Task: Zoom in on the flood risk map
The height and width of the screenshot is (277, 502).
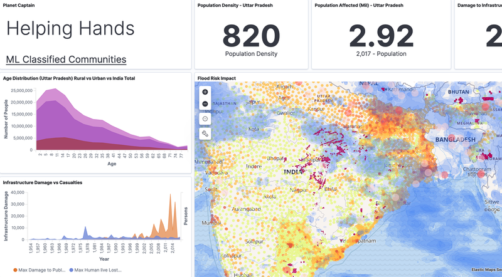Action: pyautogui.click(x=205, y=92)
